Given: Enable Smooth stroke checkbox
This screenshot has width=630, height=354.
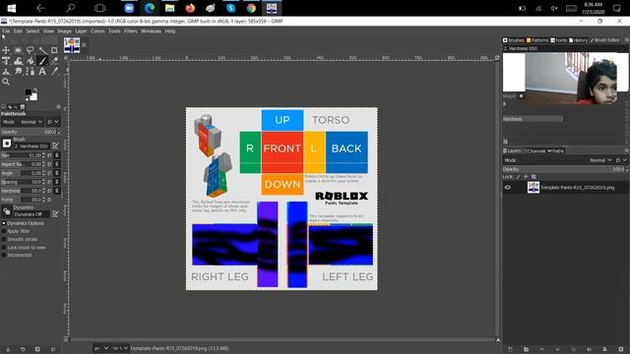Looking at the screenshot, I should tap(4, 239).
